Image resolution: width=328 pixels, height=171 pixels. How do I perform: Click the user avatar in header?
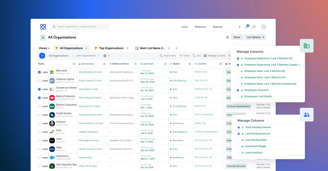click(263, 27)
